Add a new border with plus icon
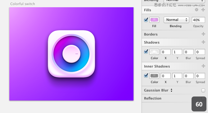The height and width of the screenshot is (113, 208). pyautogui.click(x=203, y=34)
